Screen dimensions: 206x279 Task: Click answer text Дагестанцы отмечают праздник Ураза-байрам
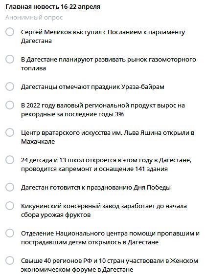pos(92,87)
